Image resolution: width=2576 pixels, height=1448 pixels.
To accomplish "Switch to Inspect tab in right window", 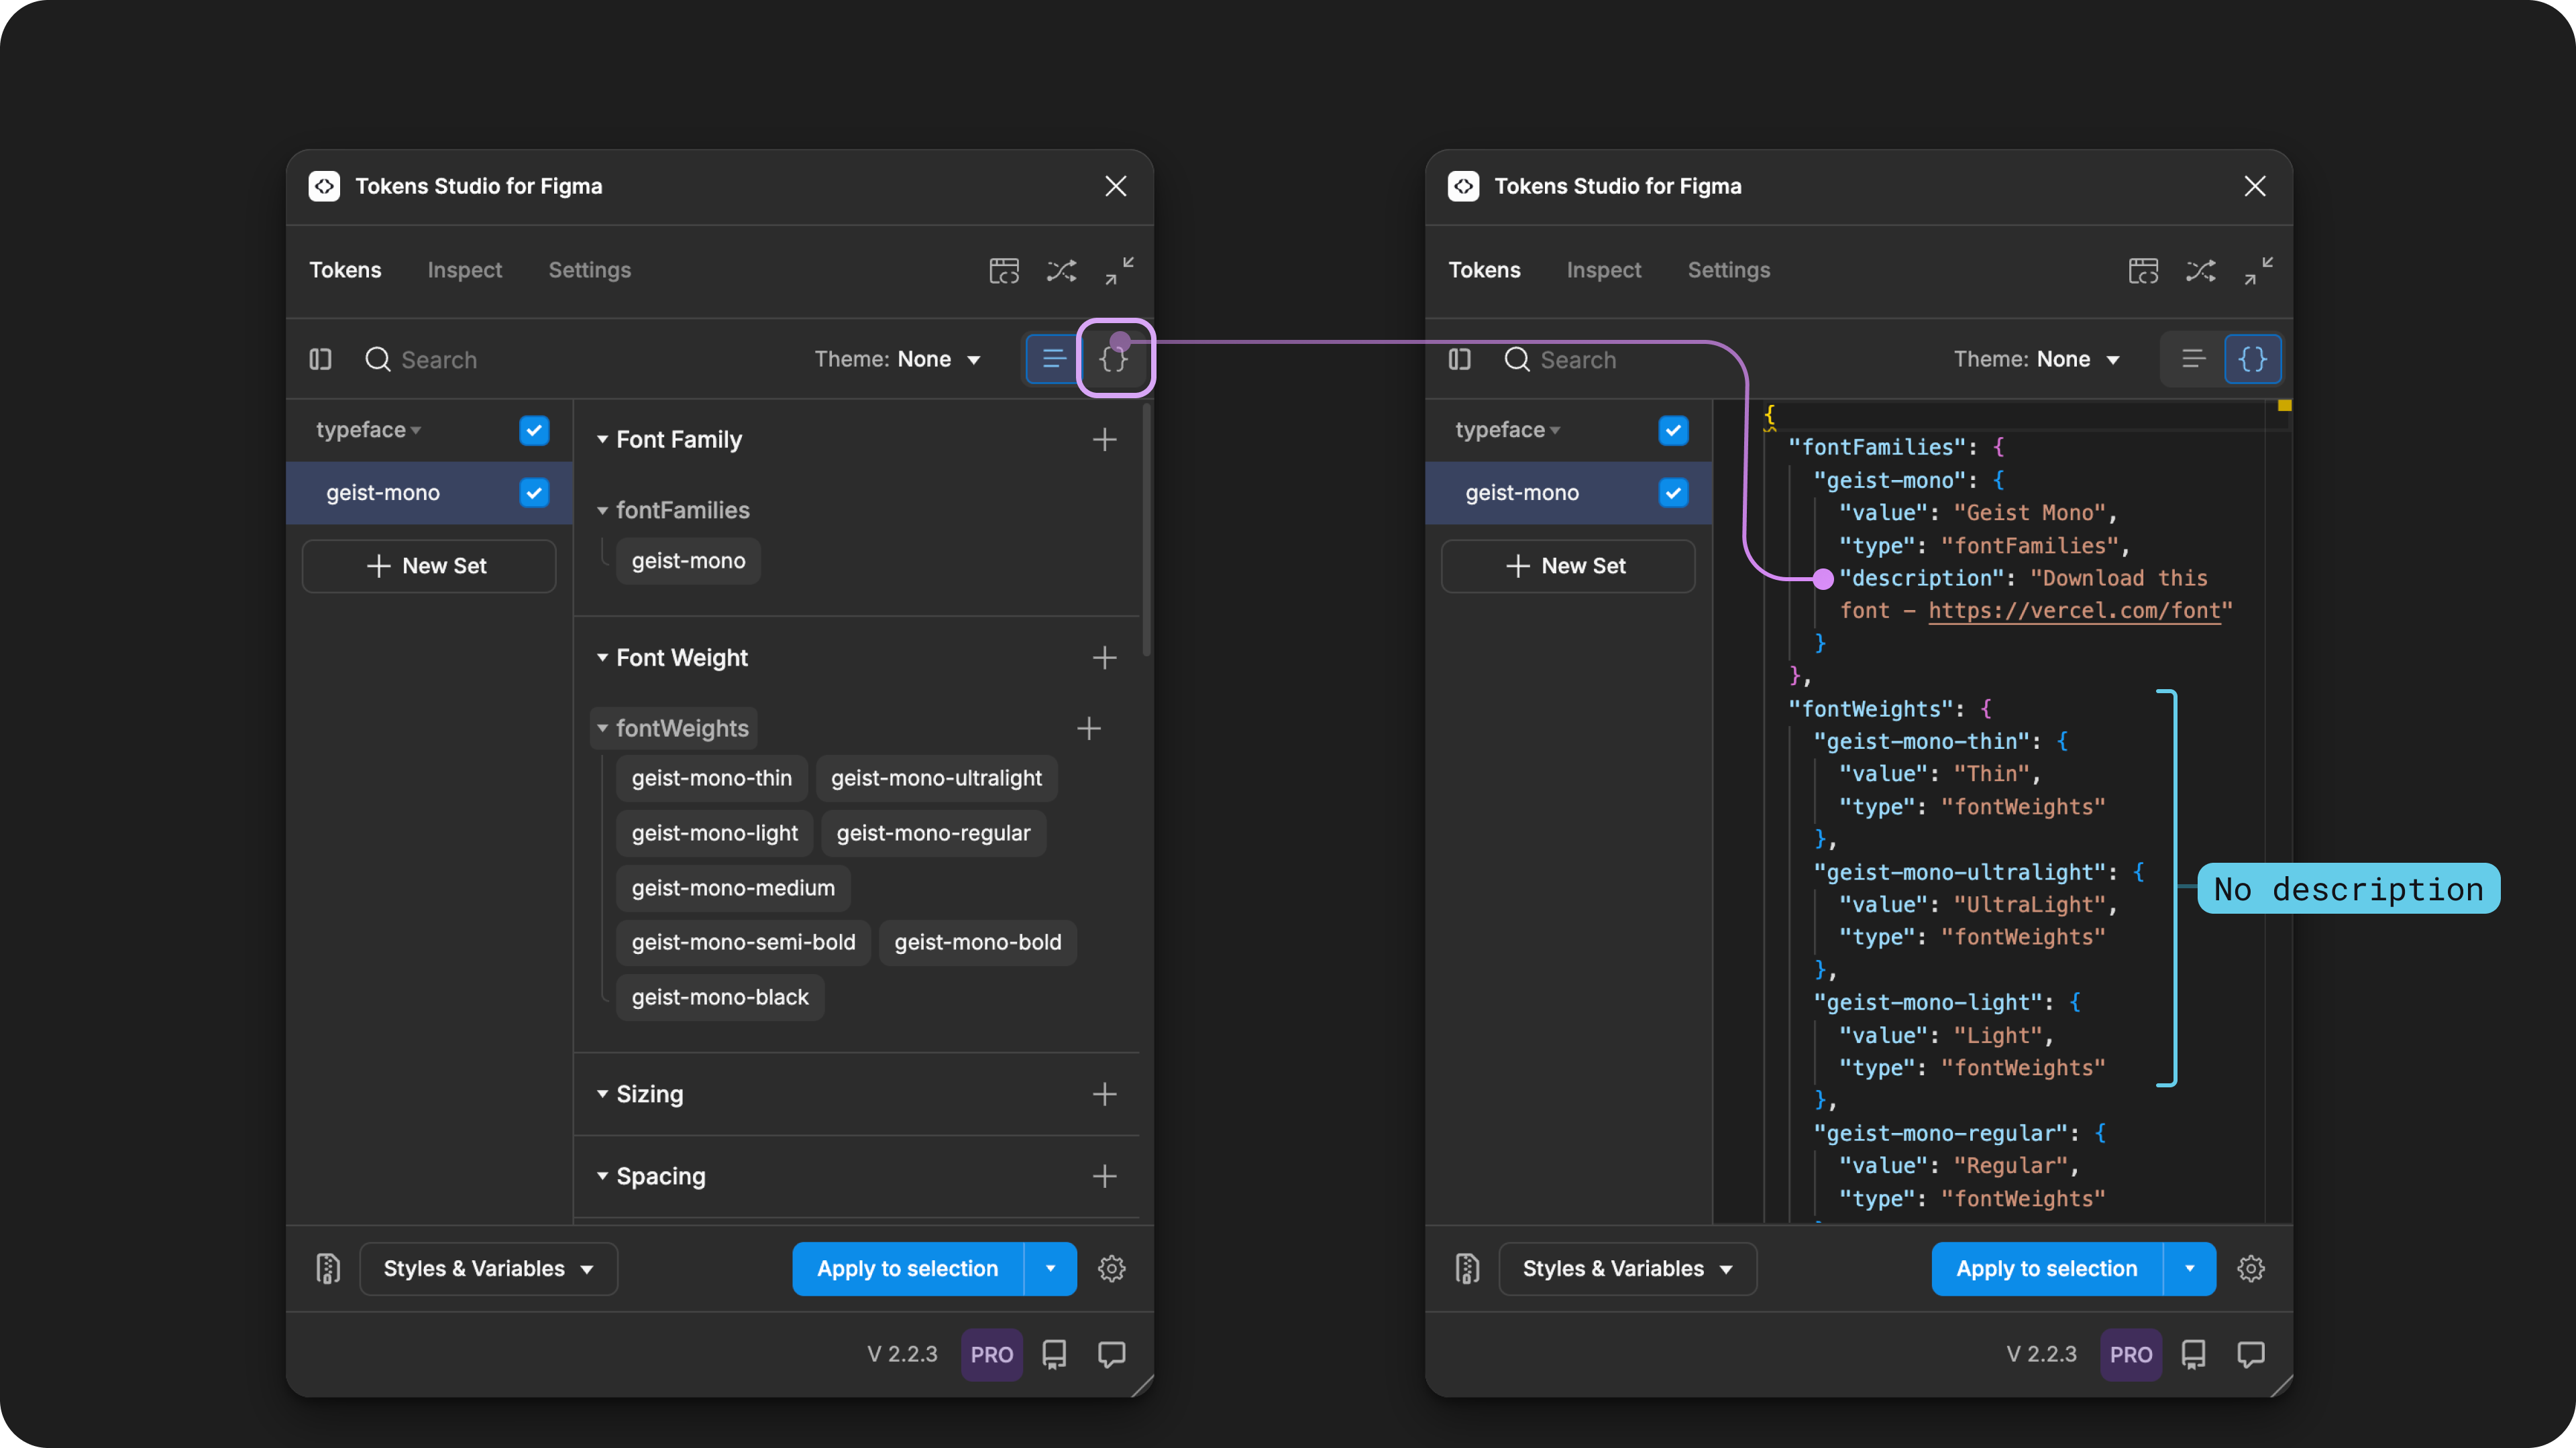I will (x=1604, y=269).
